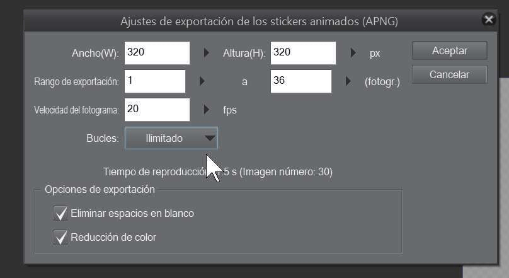Click the dialog title bar text
Viewport: 509px width, 278px height.
259,21
